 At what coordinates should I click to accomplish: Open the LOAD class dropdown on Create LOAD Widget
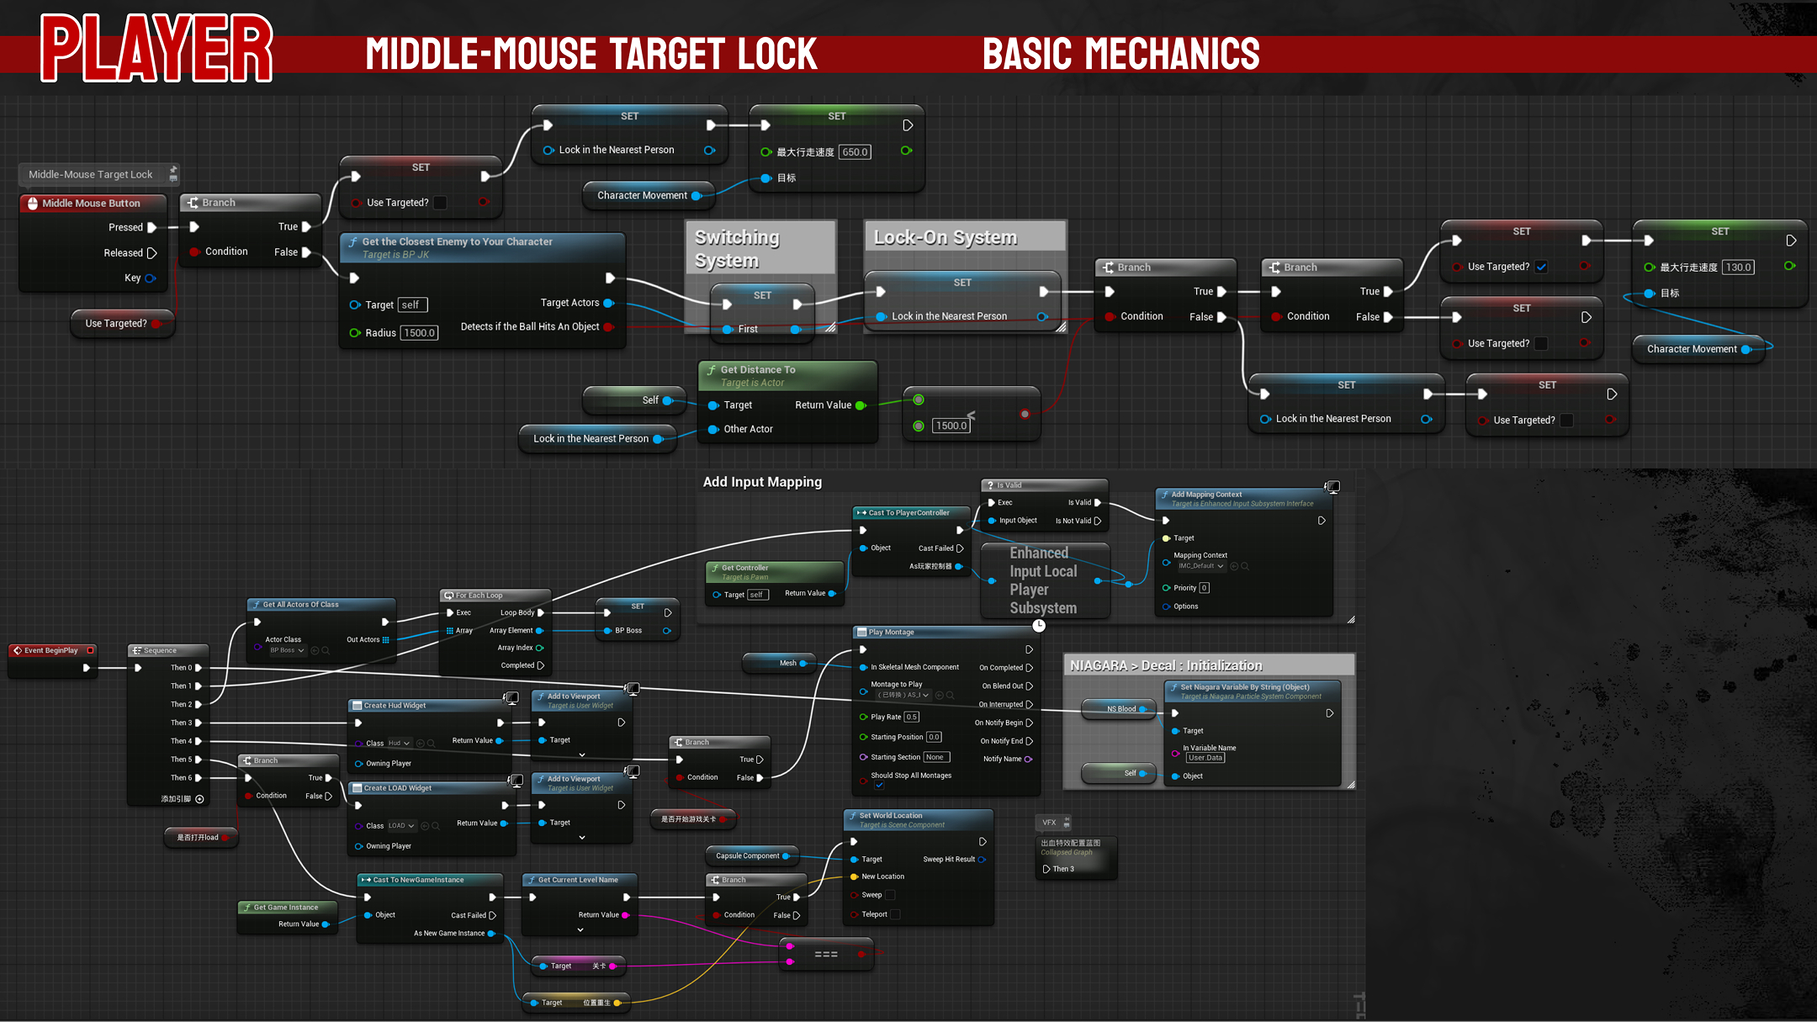point(400,826)
